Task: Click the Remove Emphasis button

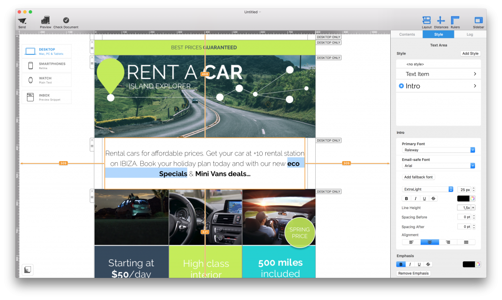Action: (413, 273)
